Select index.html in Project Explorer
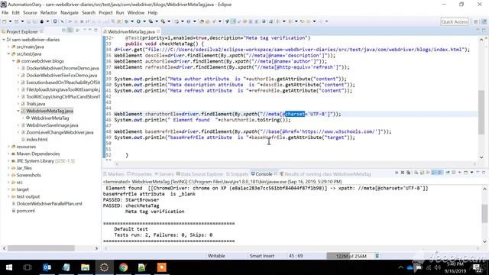This screenshot has width=489, height=275. (x=37, y=139)
